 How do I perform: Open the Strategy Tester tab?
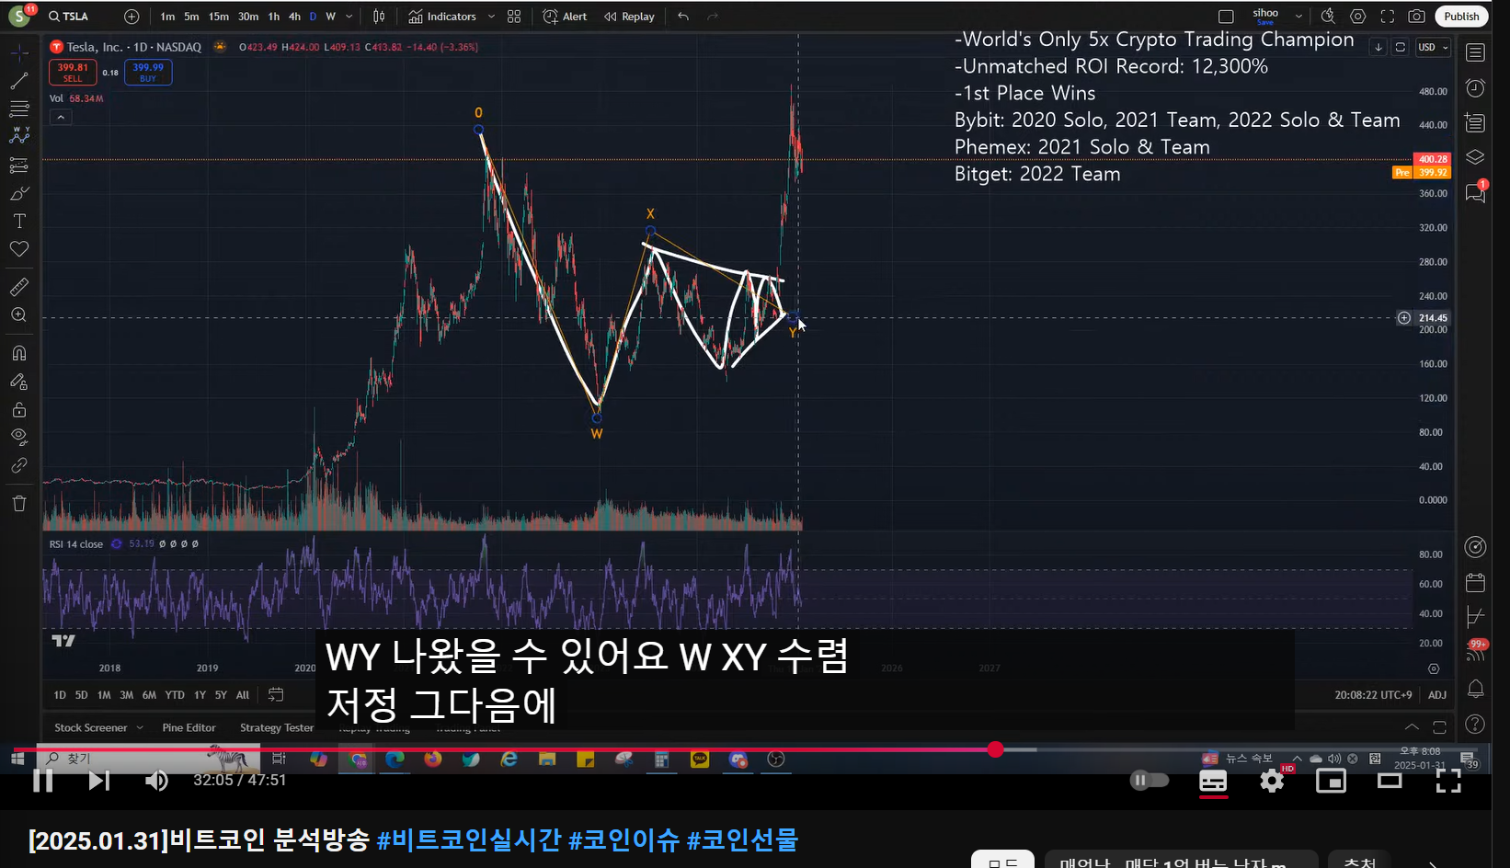coord(277,727)
